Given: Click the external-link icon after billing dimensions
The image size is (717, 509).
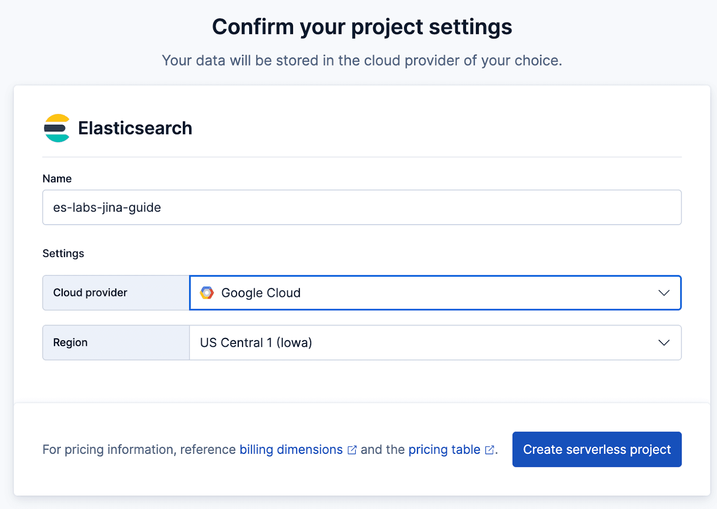Looking at the screenshot, I should pyautogui.click(x=352, y=449).
